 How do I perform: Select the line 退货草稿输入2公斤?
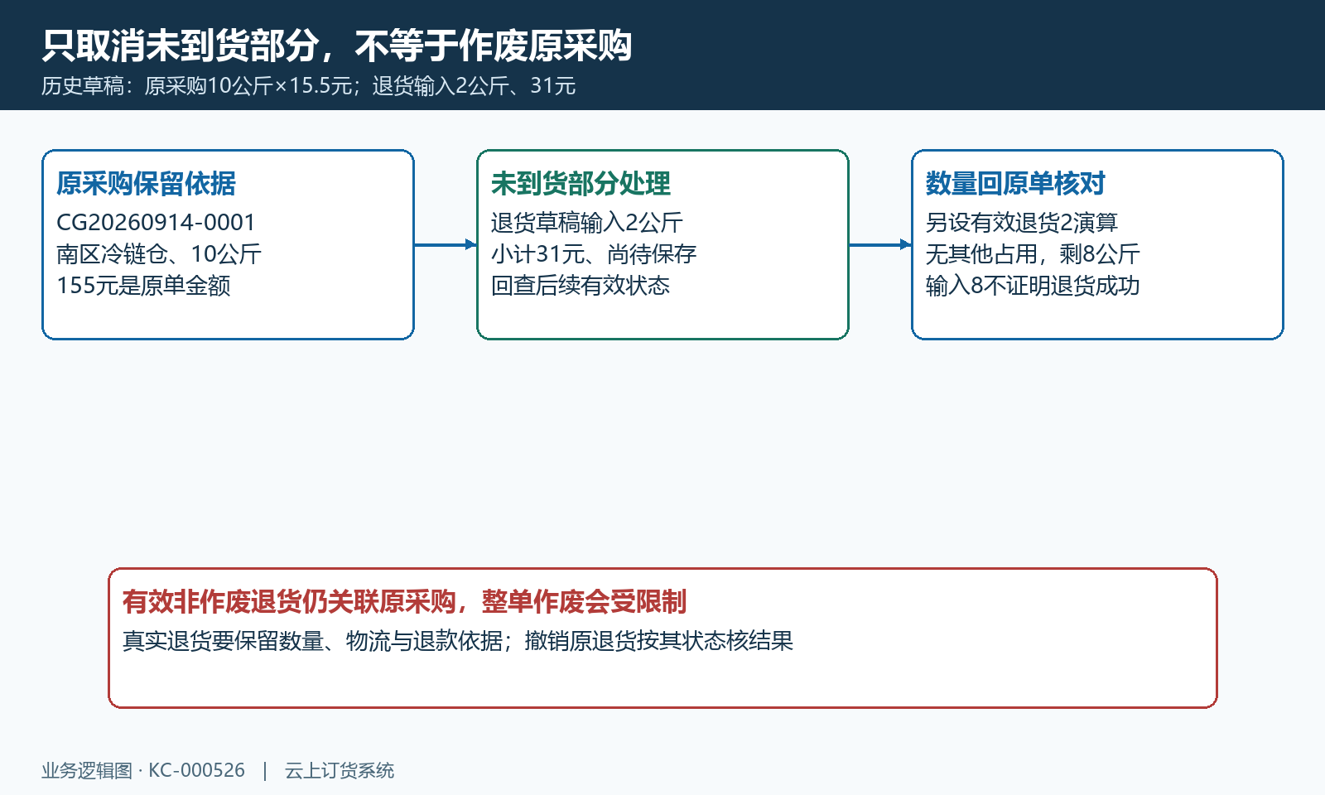[x=586, y=222]
